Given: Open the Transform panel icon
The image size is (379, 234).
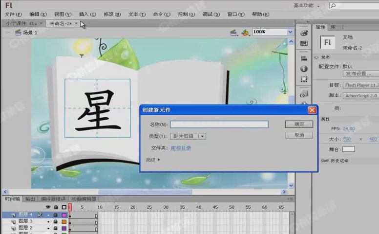Looking at the screenshot, I should [304, 79].
